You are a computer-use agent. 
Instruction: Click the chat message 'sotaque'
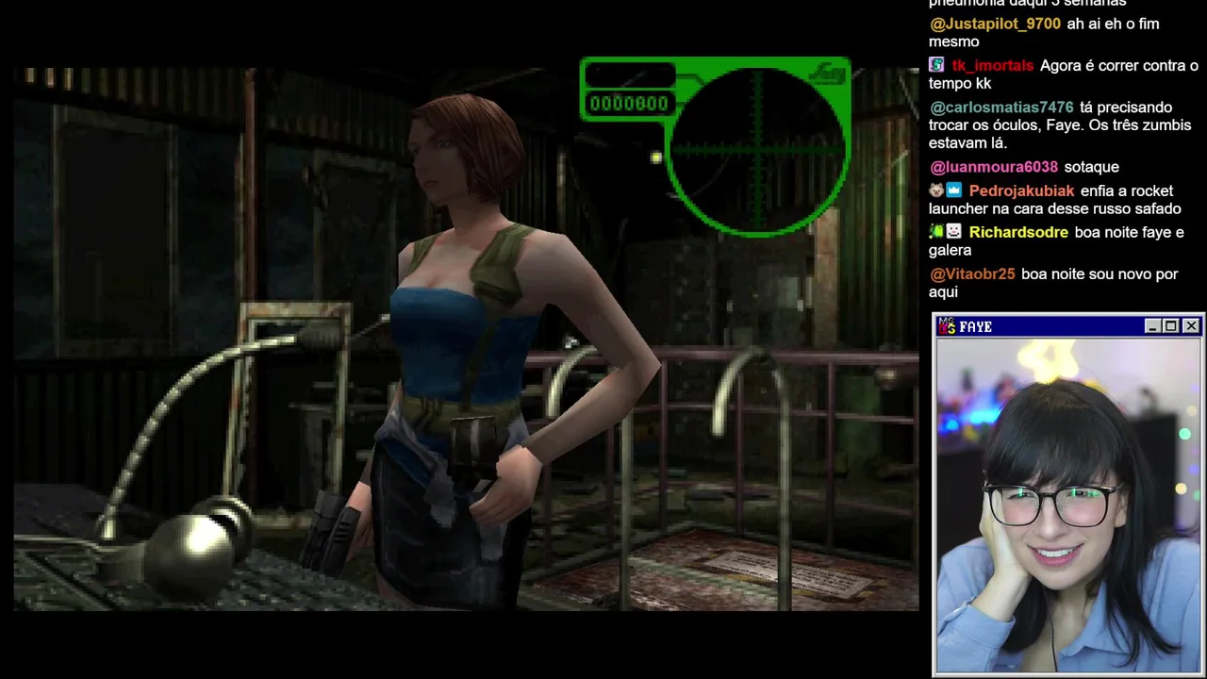point(1091,167)
